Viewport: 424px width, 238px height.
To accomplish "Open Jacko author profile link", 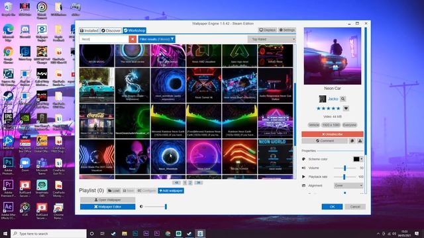I will tap(333, 99).
